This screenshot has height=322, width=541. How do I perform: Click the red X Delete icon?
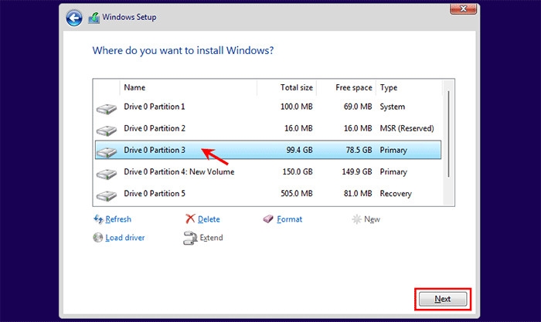(190, 219)
